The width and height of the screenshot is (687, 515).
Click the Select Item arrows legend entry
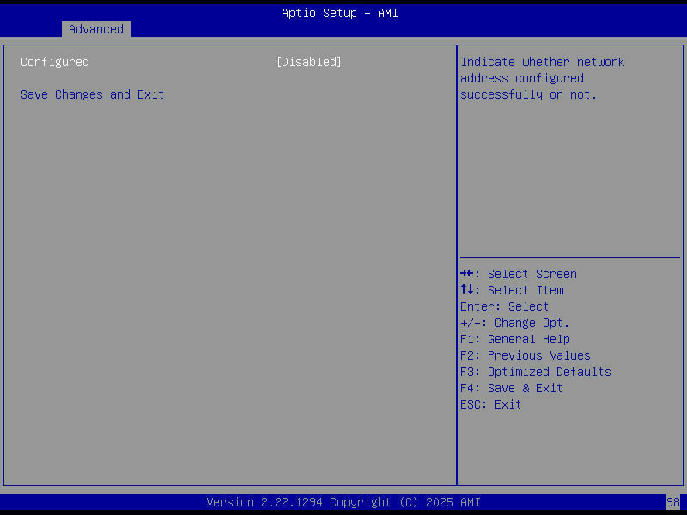pyautogui.click(x=512, y=290)
